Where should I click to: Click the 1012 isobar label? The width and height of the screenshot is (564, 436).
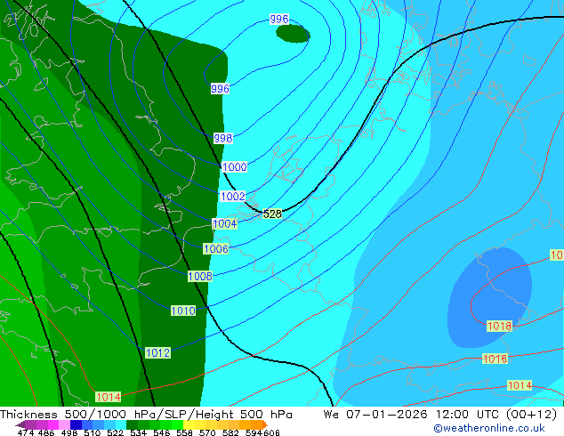pos(158,353)
